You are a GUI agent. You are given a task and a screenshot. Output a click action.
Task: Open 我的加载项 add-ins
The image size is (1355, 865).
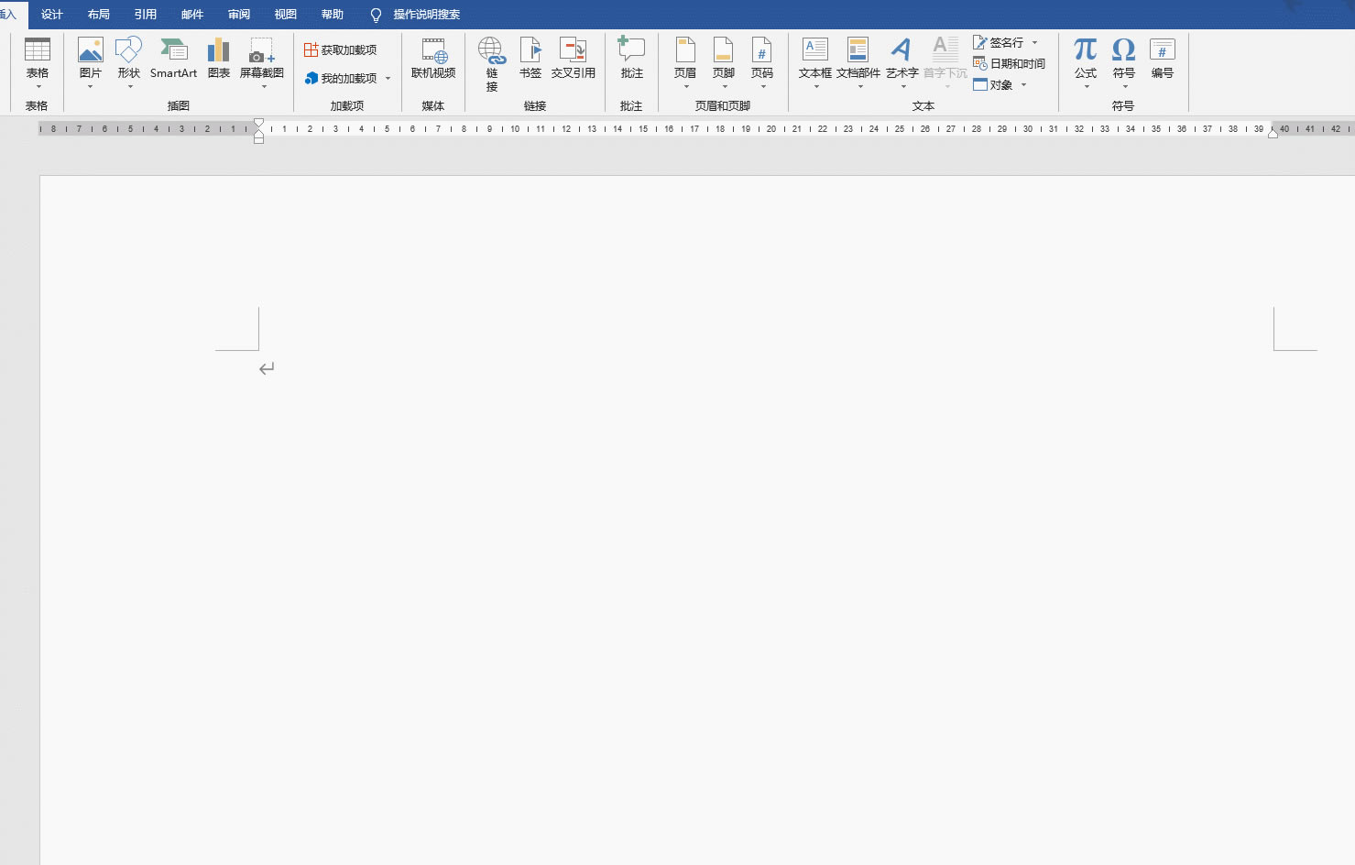coord(340,78)
